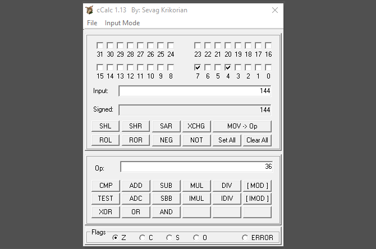376x249 pixels.
Task: Close the cCalc window
Action: point(275,10)
